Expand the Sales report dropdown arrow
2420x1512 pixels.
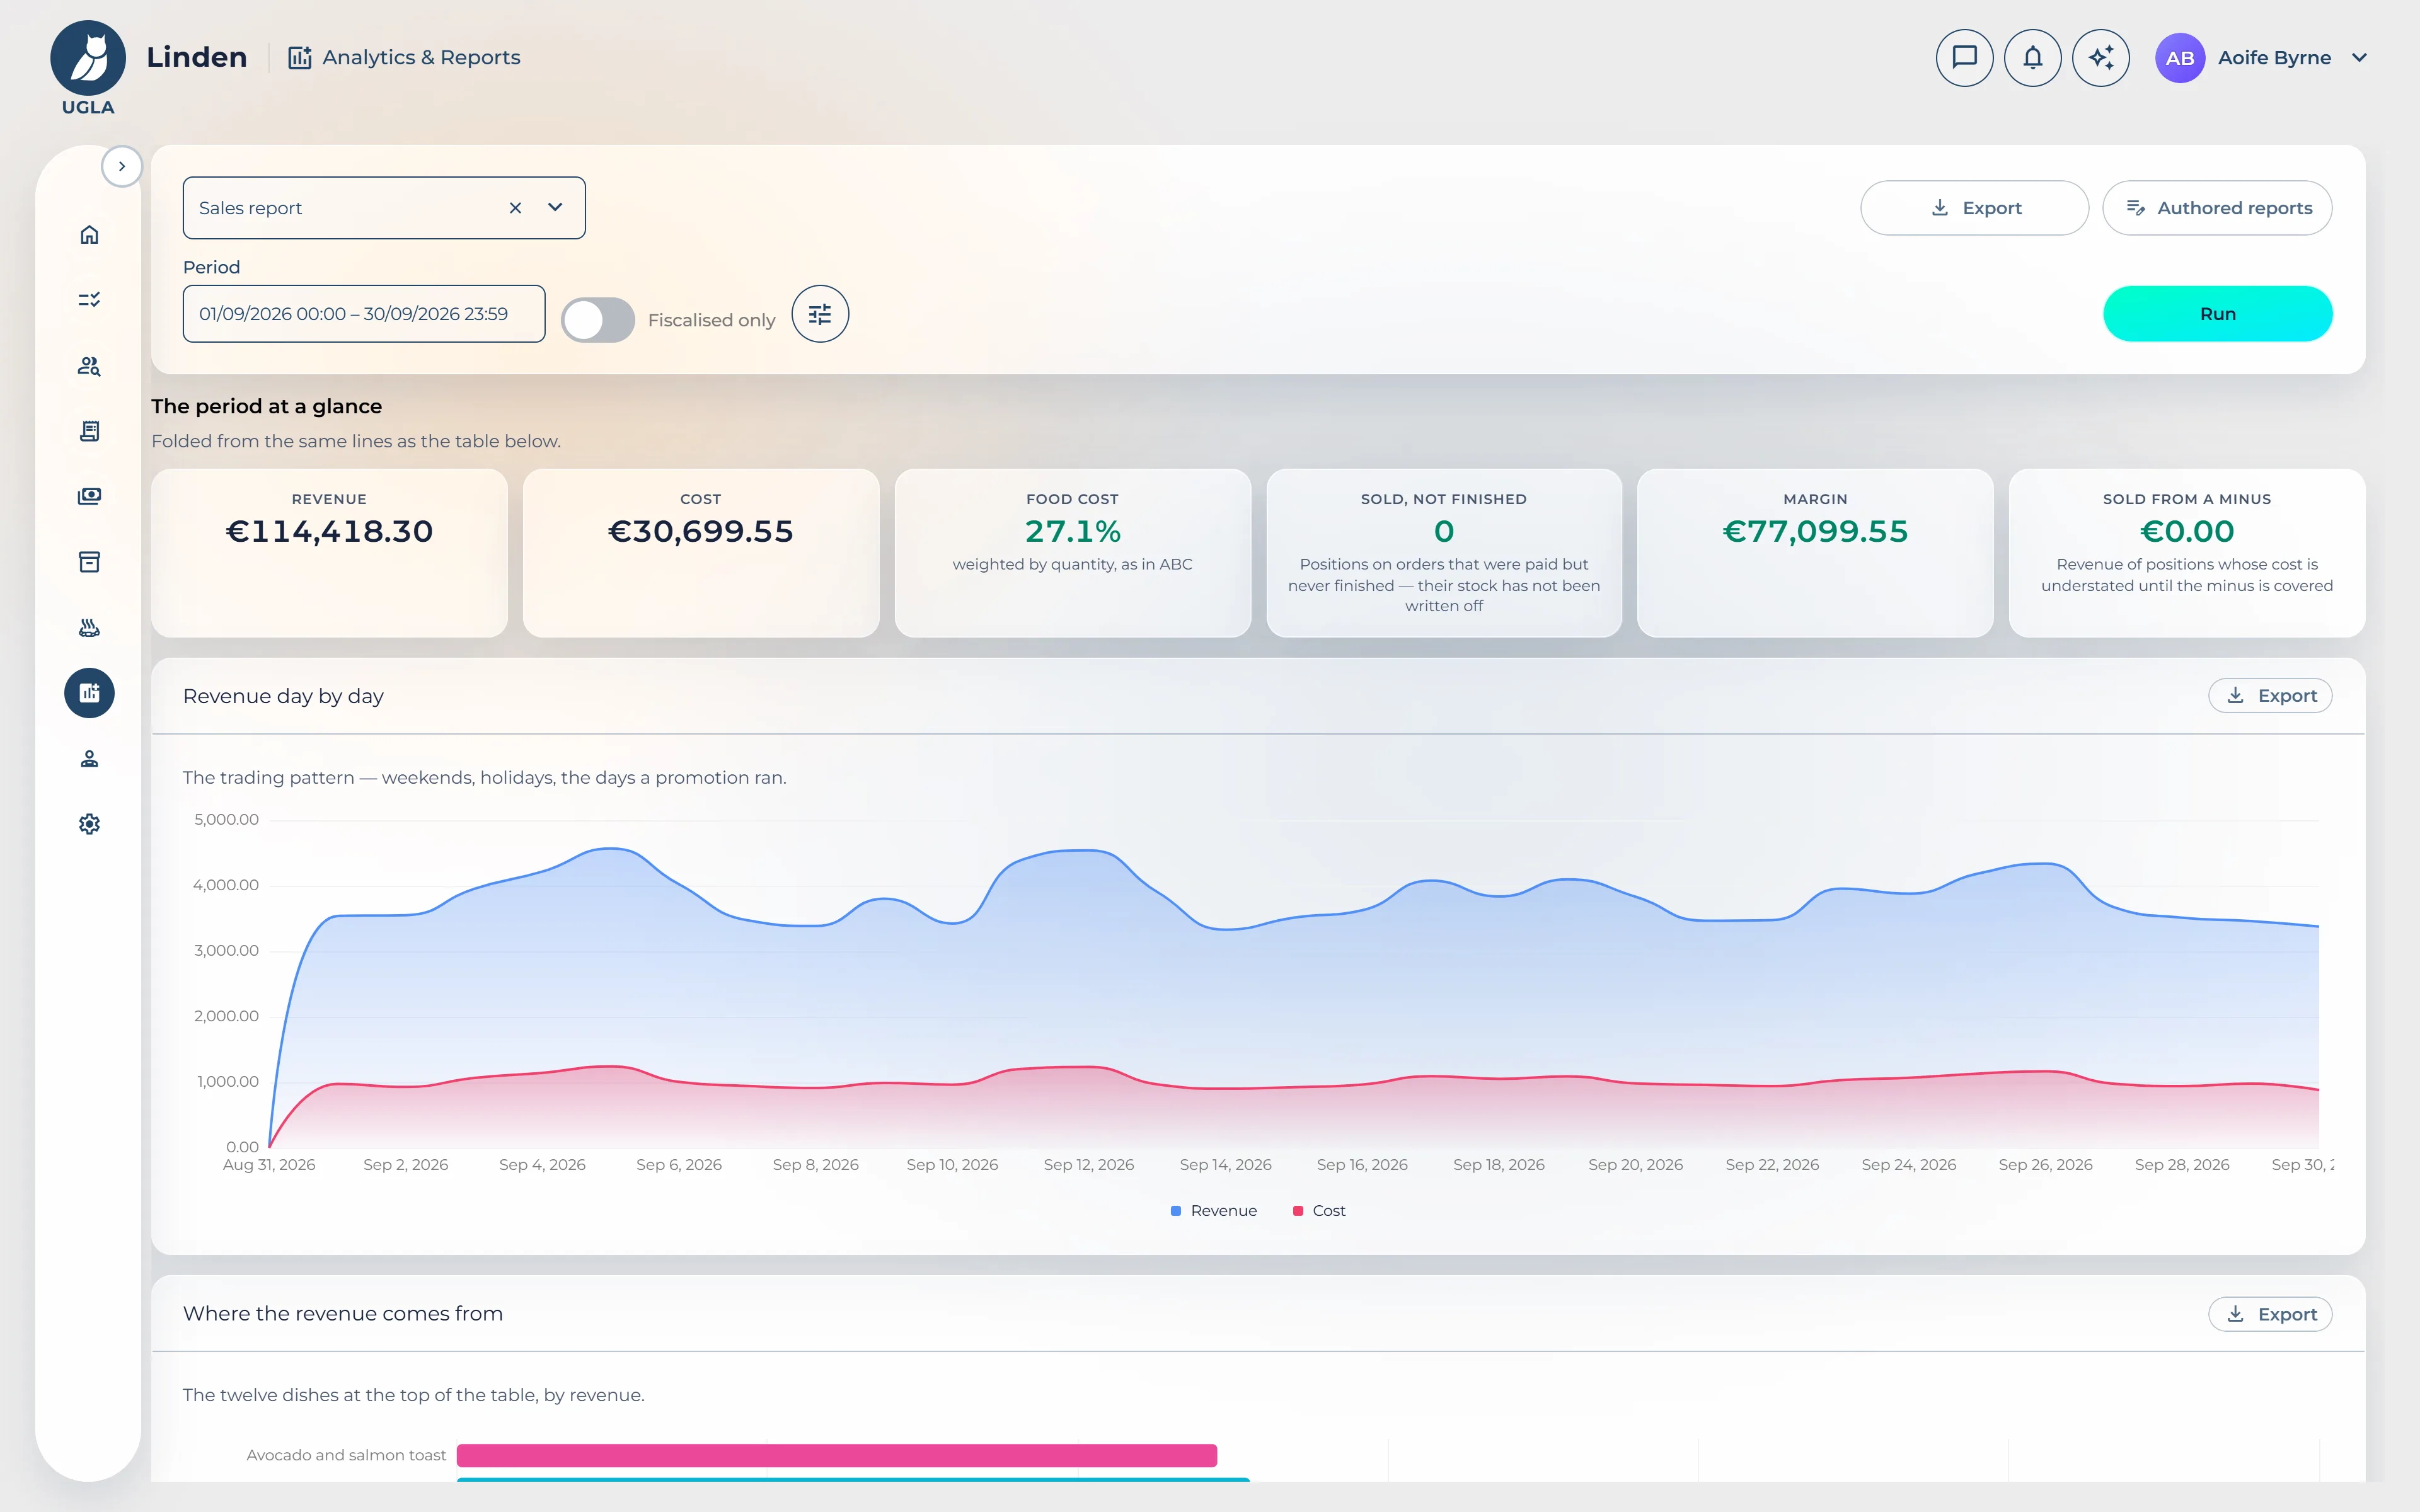click(555, 207)
